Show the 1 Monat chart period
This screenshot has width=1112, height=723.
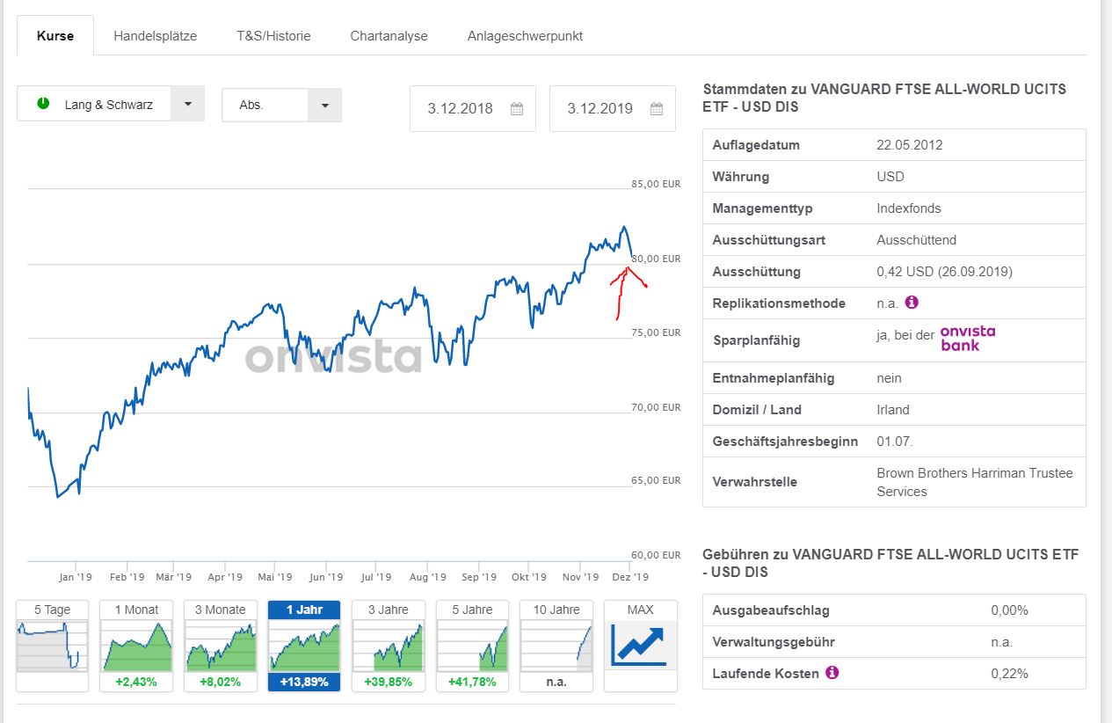point(135,646)
